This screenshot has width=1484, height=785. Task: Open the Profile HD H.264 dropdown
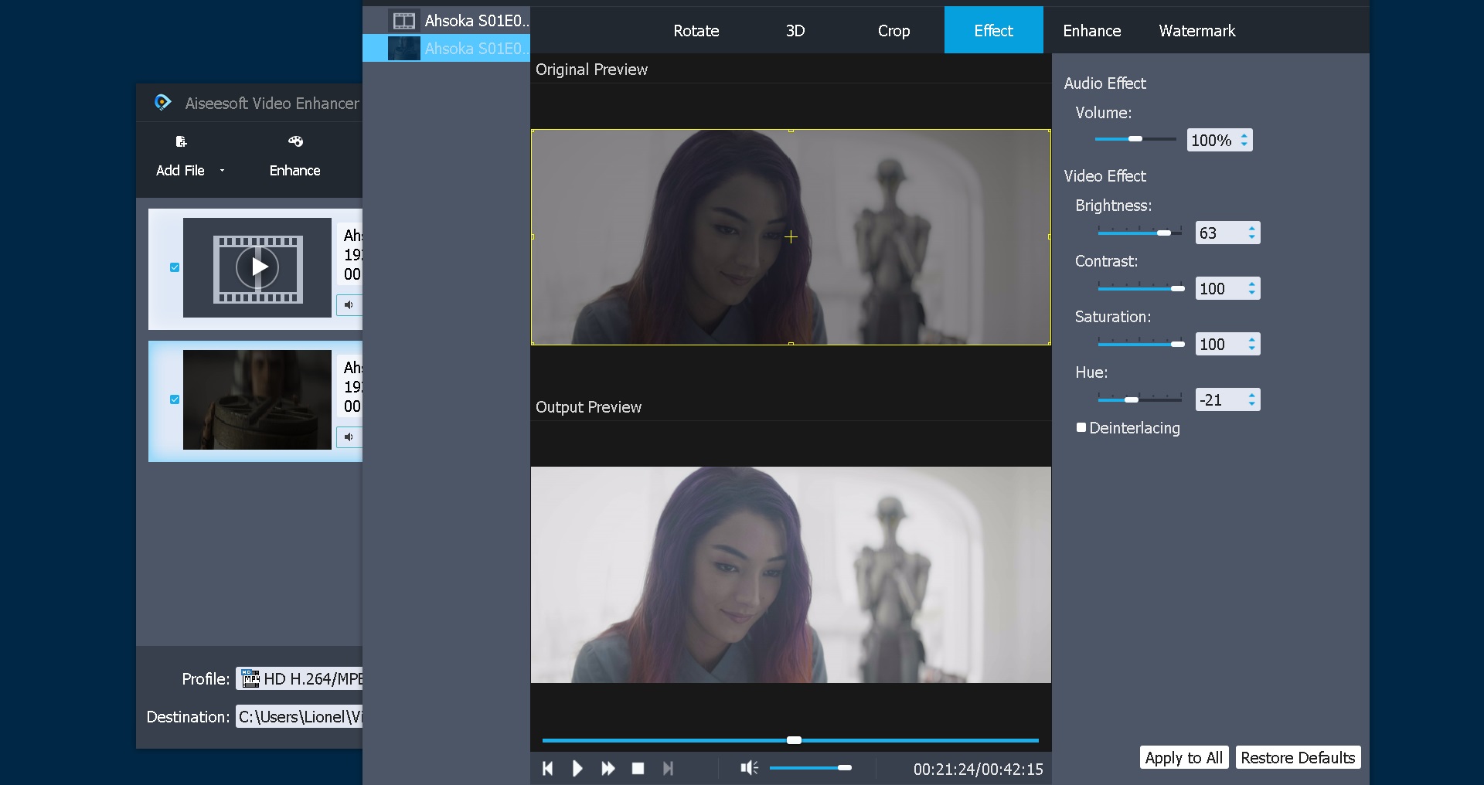point(299,679)
